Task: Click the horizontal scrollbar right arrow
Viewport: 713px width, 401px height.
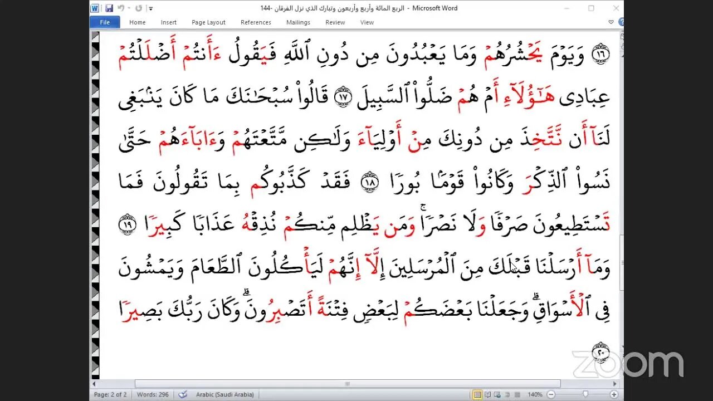Action: [x=615, y=384]
